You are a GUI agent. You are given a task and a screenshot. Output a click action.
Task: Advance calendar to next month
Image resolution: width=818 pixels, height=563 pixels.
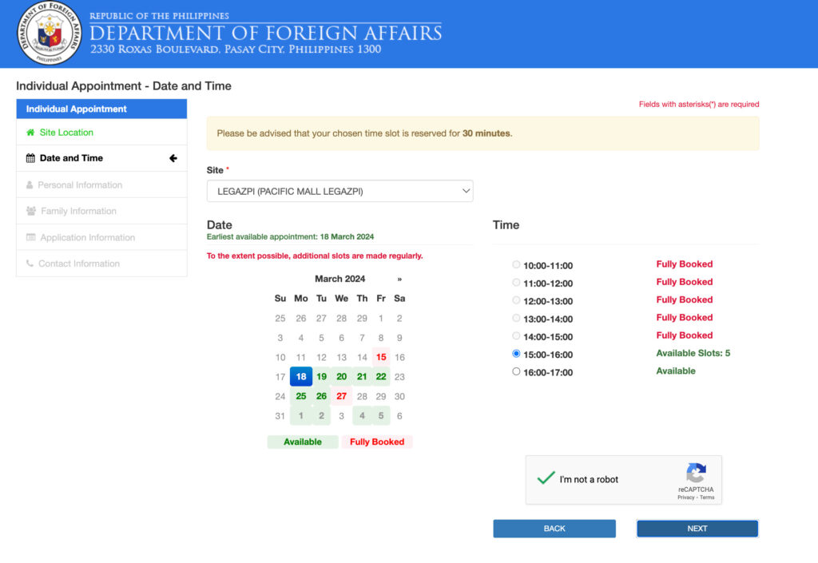point(397,279)
